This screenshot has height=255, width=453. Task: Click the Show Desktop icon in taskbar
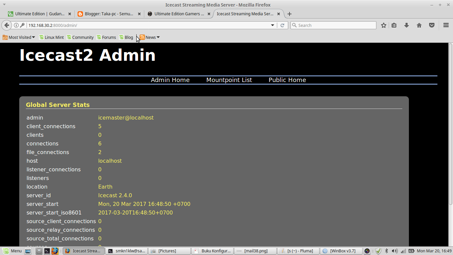coord(28,251)
